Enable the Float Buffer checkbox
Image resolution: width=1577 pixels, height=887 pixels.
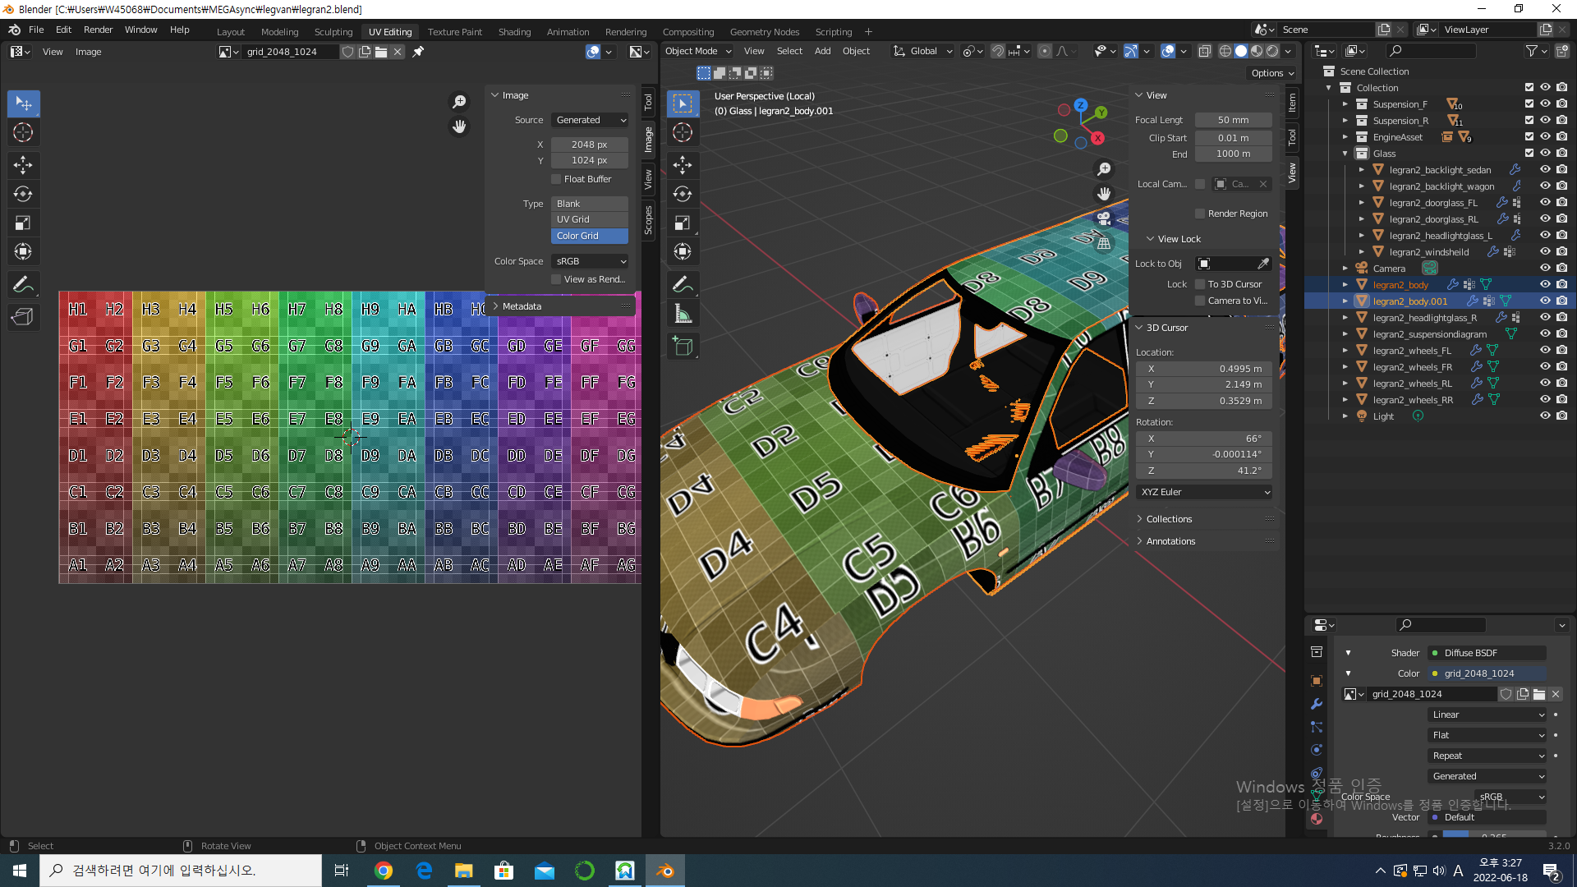point(556,179)
